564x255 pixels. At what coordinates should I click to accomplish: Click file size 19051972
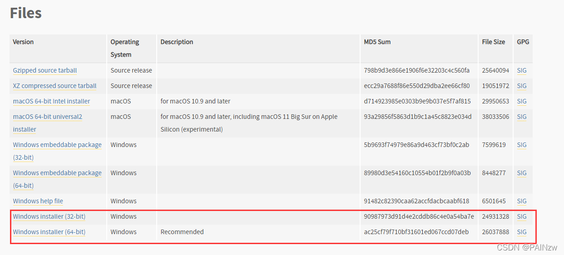coord(495,86)
